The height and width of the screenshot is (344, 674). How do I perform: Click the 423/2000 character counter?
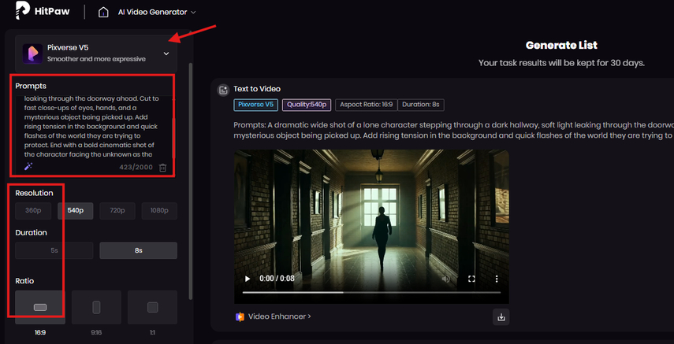coord(136,168)
